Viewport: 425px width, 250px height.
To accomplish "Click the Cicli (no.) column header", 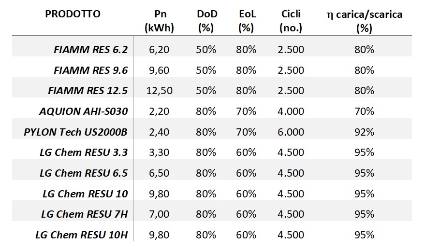I will pos(291,21).
